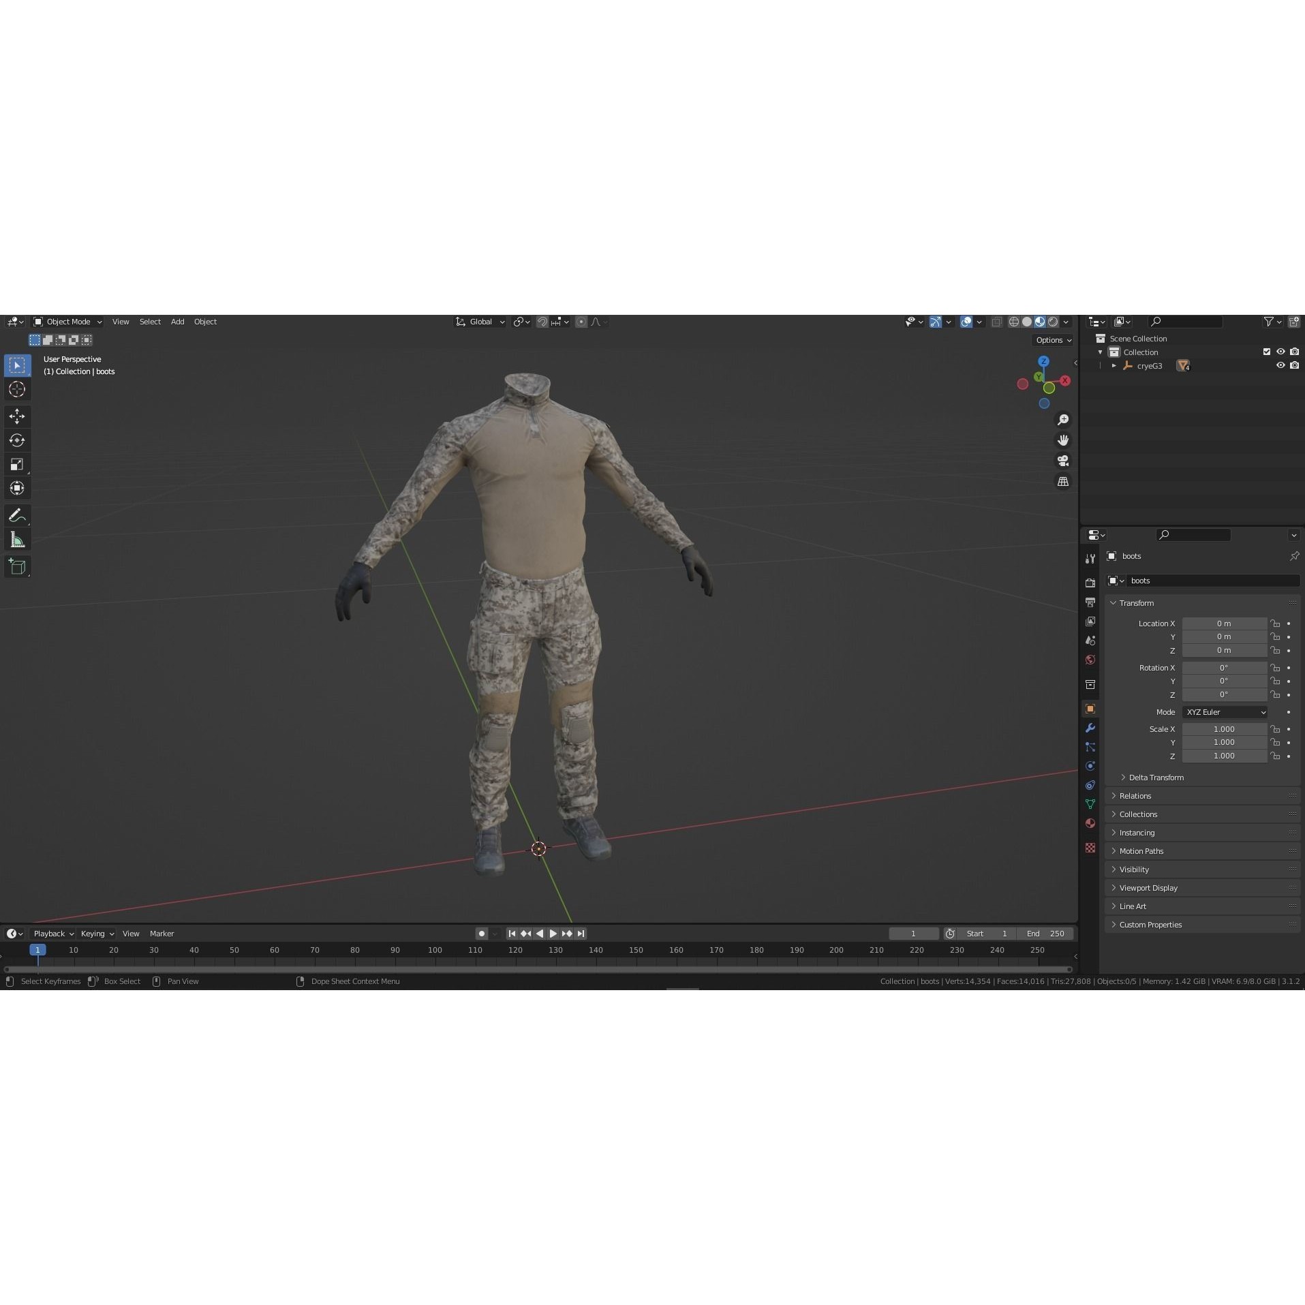Viewport: 1305px width, 1305px height.
Task: Click the Options button in the viewport
Action: point(1053,339)
